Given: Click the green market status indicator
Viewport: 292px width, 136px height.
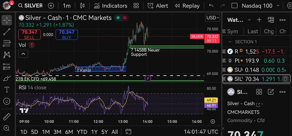Looking at the screenshot, I should (118, 18).
